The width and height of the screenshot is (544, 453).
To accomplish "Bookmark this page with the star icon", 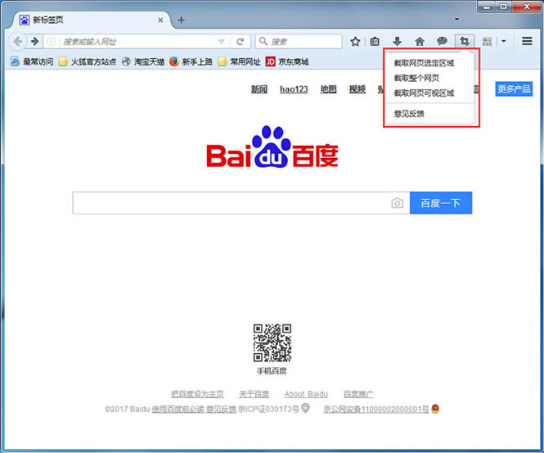I will 355,42.
